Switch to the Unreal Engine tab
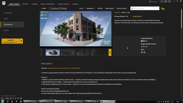The height and width of the screenshot is (103, 183). (x=14, y=4)
